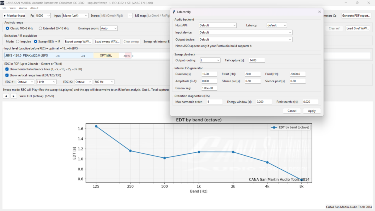The image size is (375, 211).
Task: Open the Audio menu
Action: [23, 8]
